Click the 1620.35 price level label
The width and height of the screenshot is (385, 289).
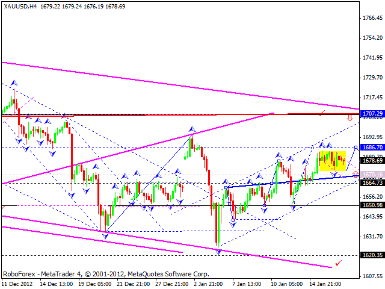[372, 255]
